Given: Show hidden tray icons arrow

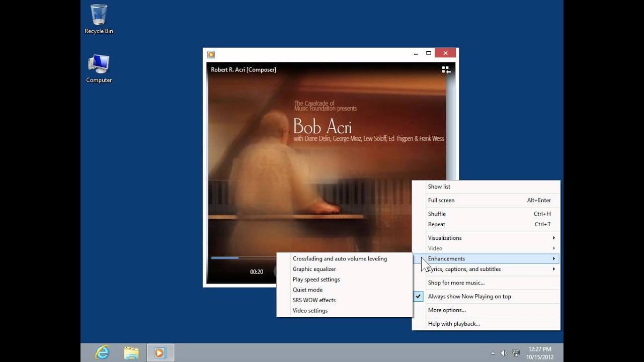Looking at the screenshot, I should point(493,353).
